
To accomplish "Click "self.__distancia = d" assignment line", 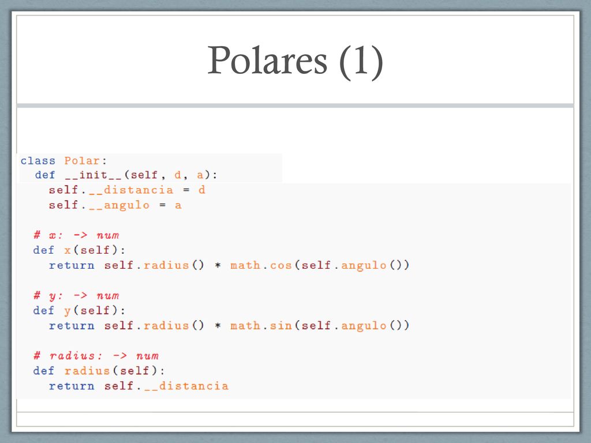I will click(127, 190).
